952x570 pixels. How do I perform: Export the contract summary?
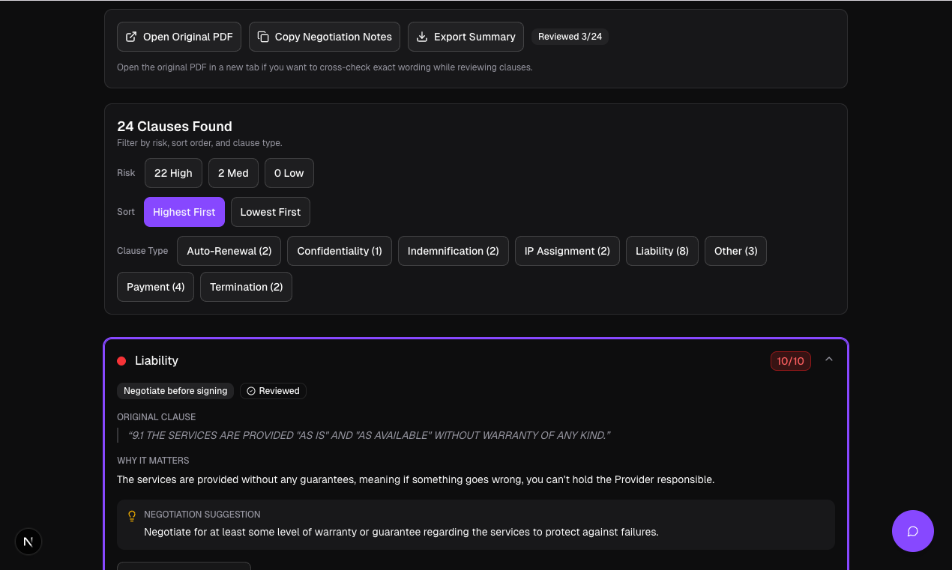[x=466, y=36]
